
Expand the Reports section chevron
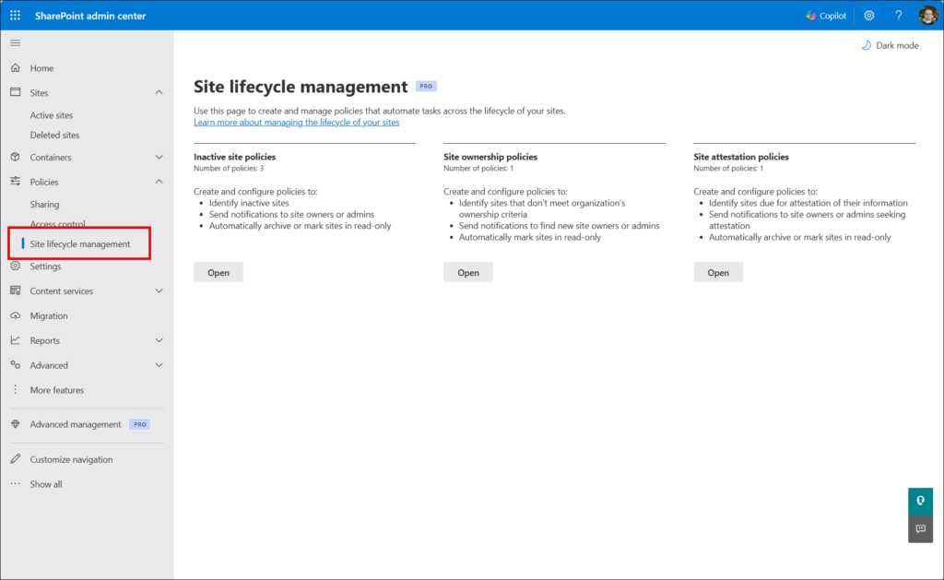point(159,341)
